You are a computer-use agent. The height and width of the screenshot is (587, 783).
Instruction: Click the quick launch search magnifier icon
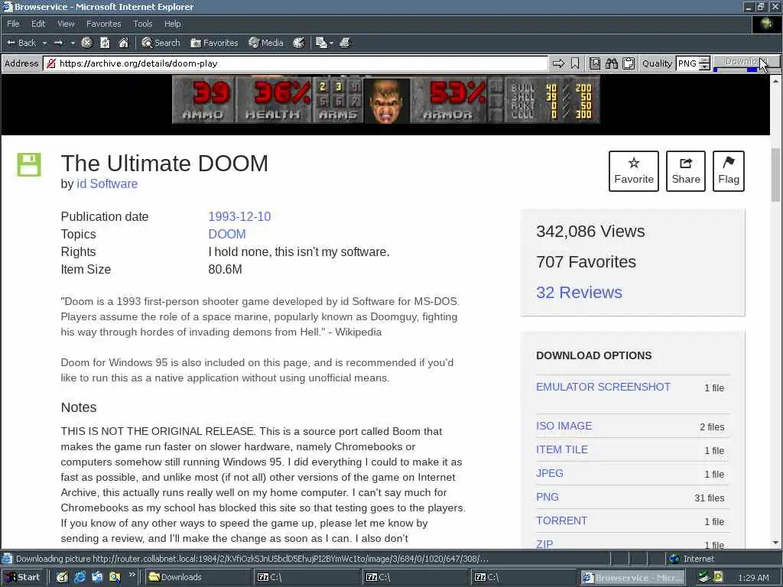coord(115,577)
